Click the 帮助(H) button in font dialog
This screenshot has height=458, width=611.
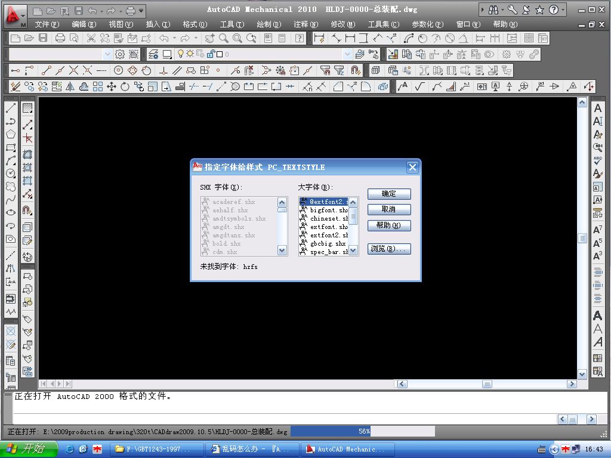click(x=389, y=225)
